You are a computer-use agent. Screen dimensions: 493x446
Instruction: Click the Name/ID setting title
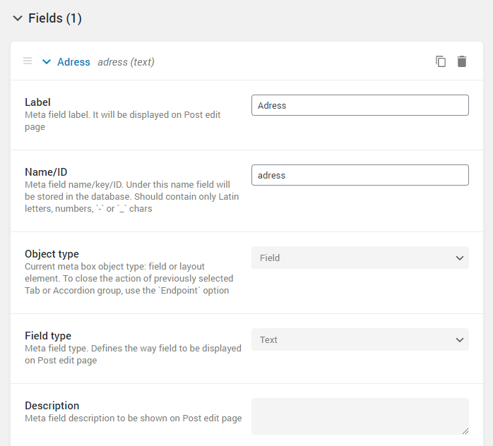(x=46, y=172)
